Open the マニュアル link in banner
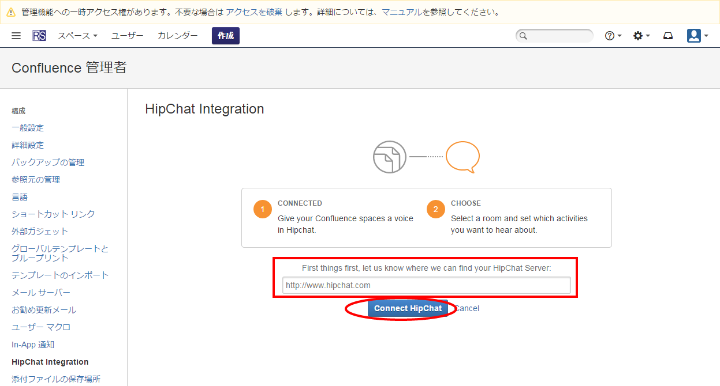 pyautogui.click(x=402, y=12)
